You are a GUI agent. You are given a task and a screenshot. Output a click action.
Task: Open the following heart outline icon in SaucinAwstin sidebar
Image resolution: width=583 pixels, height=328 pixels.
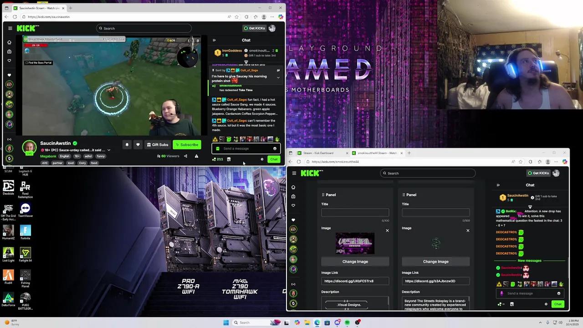(9, 61)
